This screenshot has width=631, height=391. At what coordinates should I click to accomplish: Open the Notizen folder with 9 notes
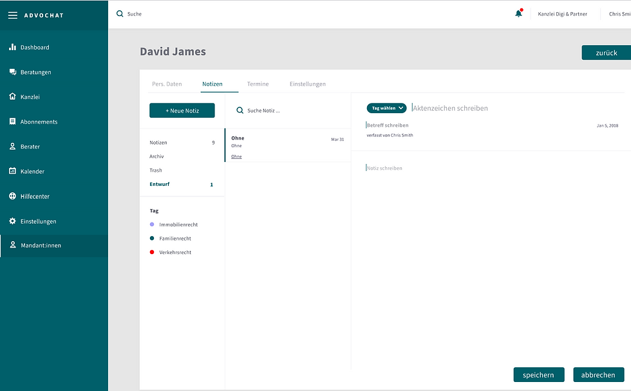[182, 143]
